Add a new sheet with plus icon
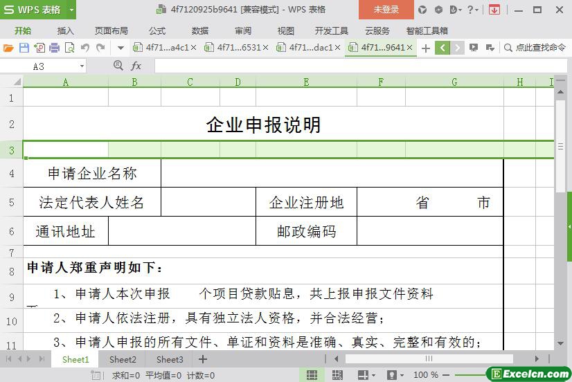 (203, 359)
